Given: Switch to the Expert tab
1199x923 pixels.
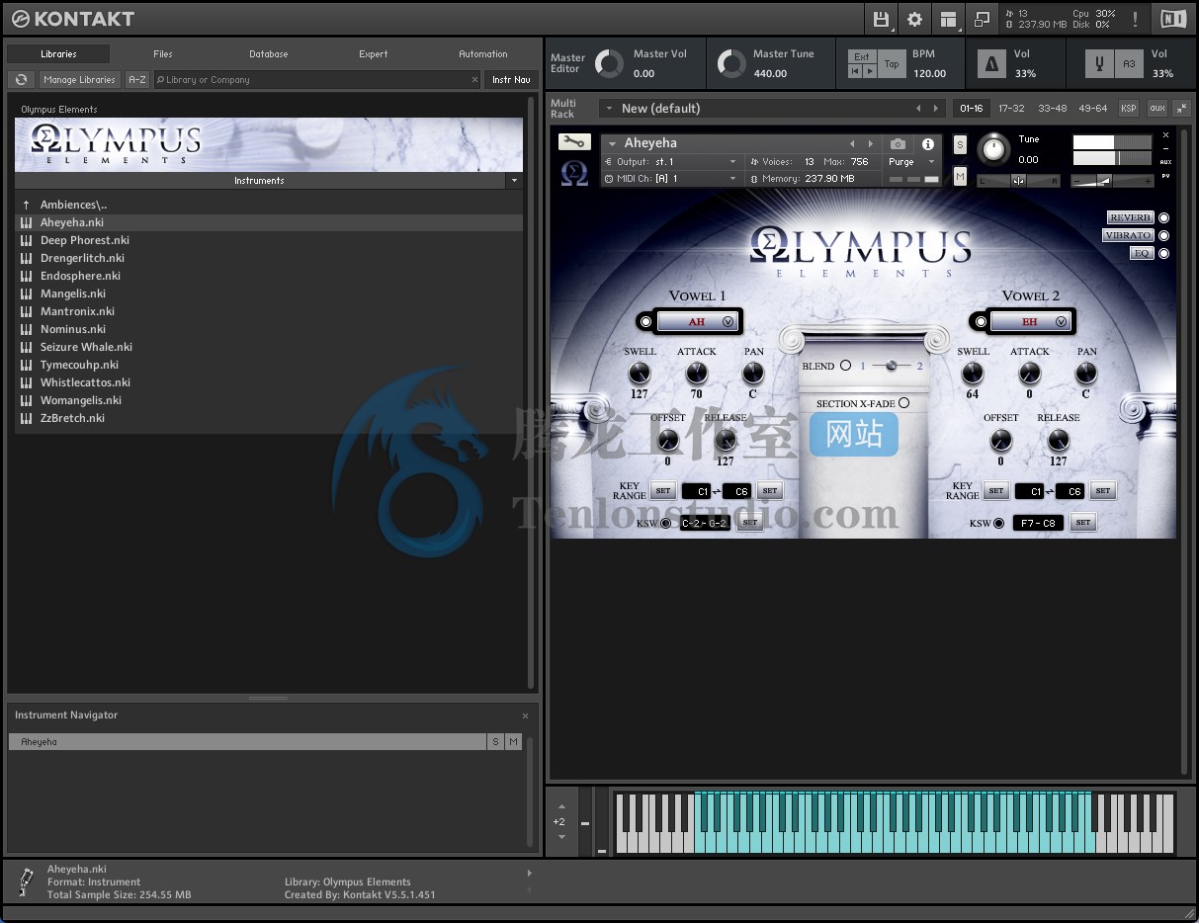Looking at the screenshot, I should pyautogui.click(x=374, y=54).
